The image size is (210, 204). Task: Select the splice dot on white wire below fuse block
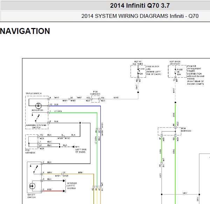(138, 92)
